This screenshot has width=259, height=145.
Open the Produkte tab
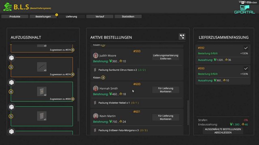[15, 17]
